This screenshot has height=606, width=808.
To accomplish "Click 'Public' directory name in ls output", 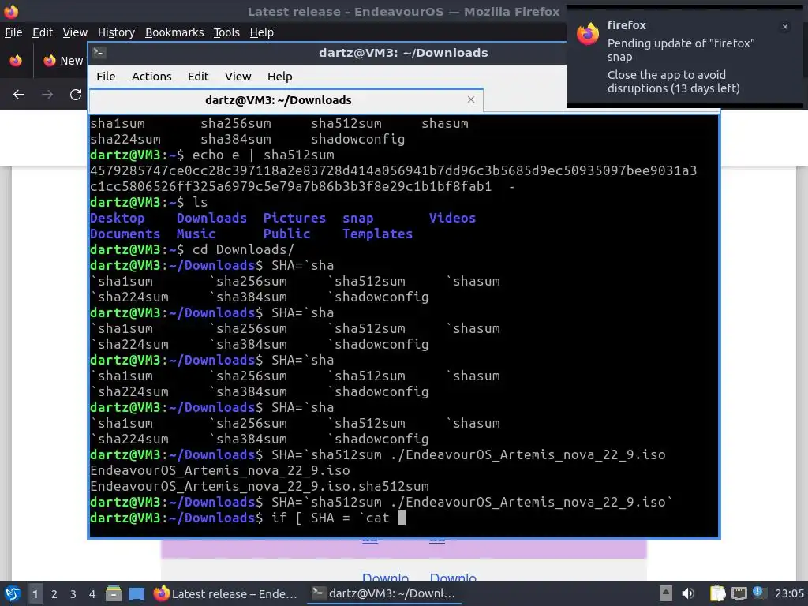I will [287, 234].
